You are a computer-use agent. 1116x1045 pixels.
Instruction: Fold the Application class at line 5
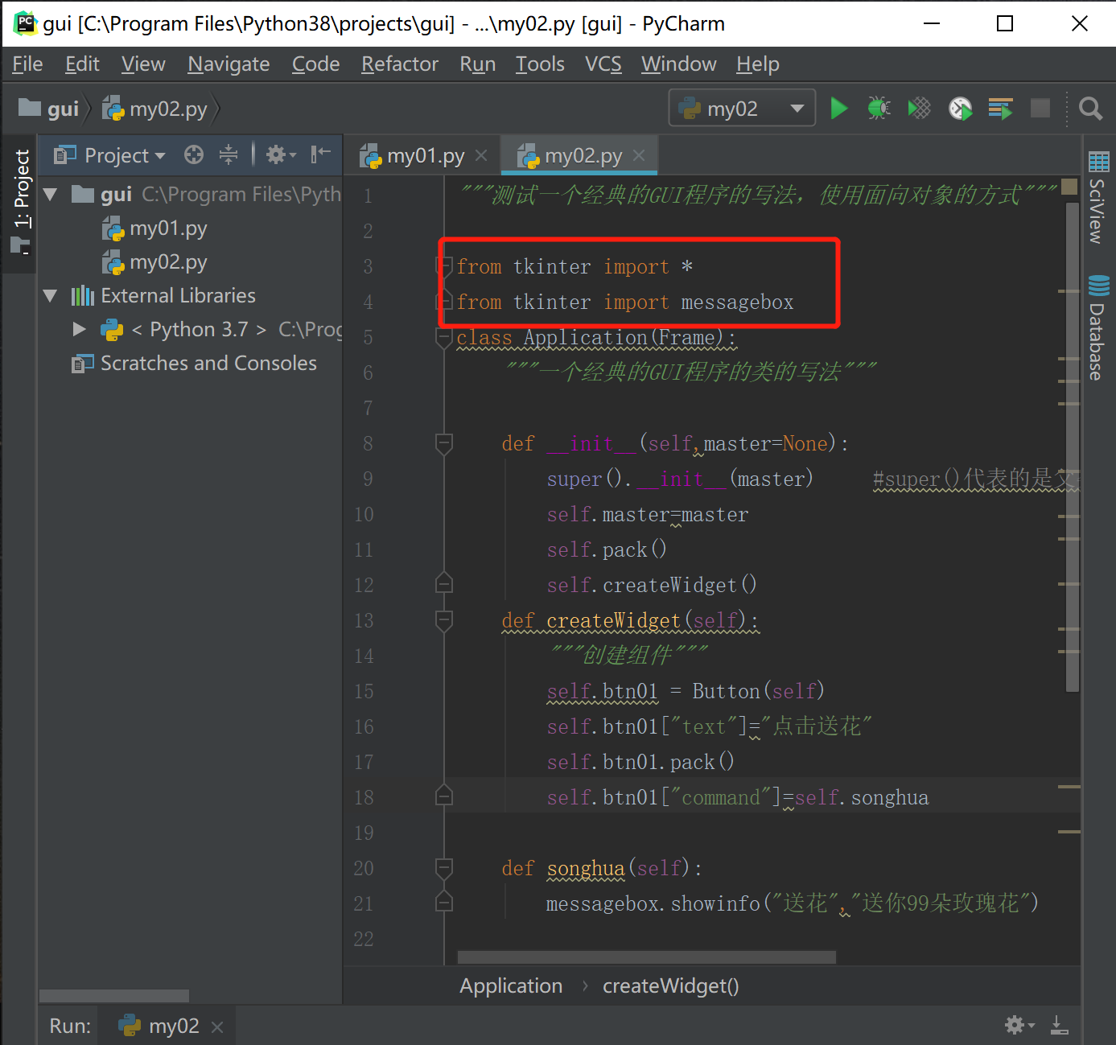443,338
